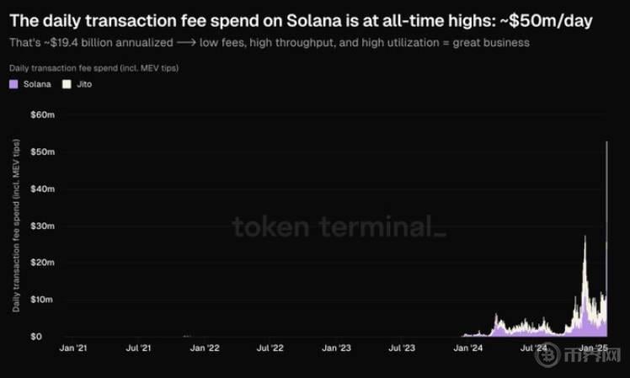Select the Jan '21 x-axis marker

click(x=73, y=348)
